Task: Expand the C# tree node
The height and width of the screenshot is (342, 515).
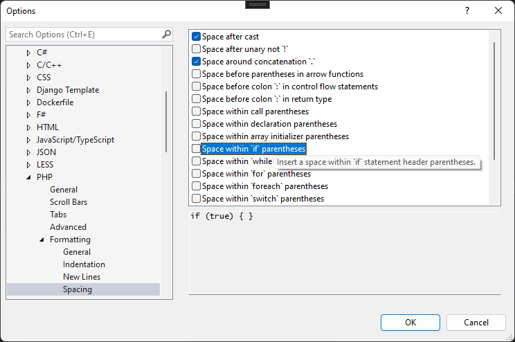Action: [28, 53]
